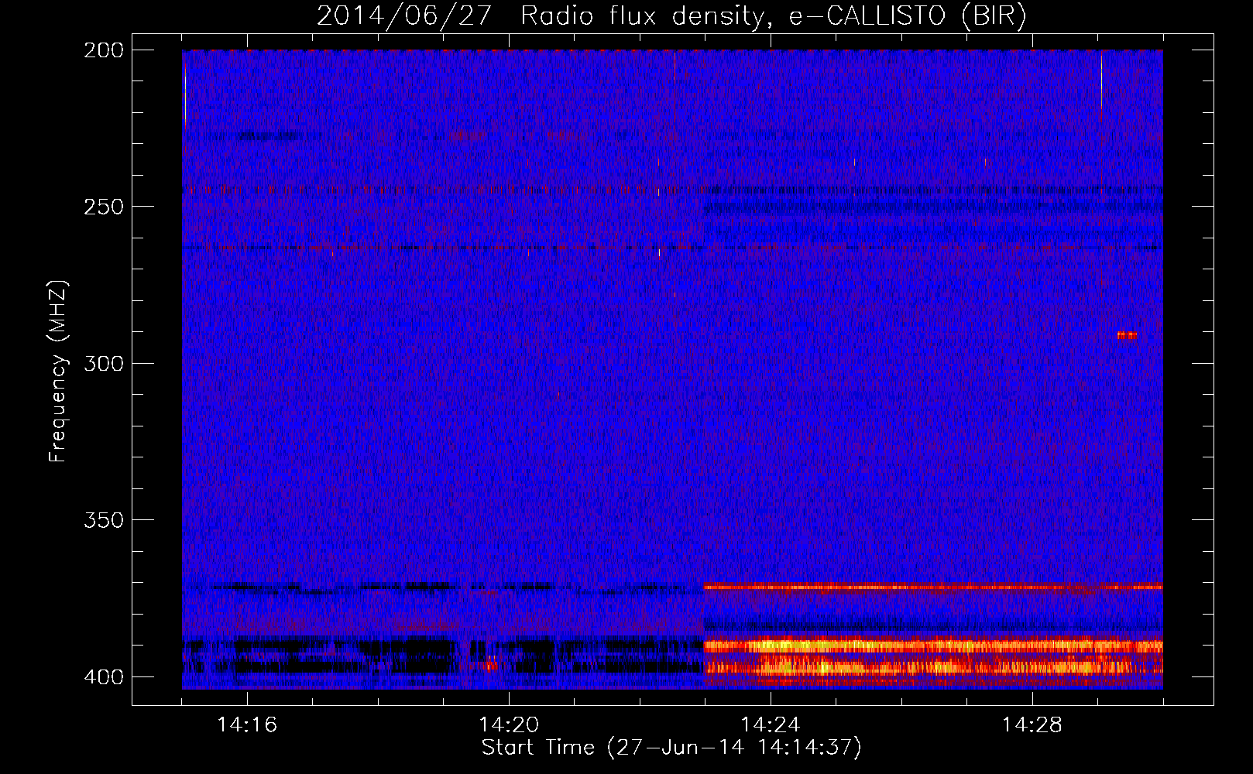This screenshot has height=774, width=1253.
Task: Click the 14:20 time tick label
Action: (509, 725)
